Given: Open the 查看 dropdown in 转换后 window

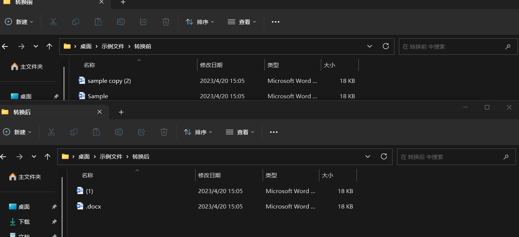Looking at the screenshot, I should 240,132.
